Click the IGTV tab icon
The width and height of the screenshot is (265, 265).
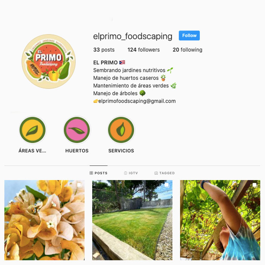pos(125,173)
